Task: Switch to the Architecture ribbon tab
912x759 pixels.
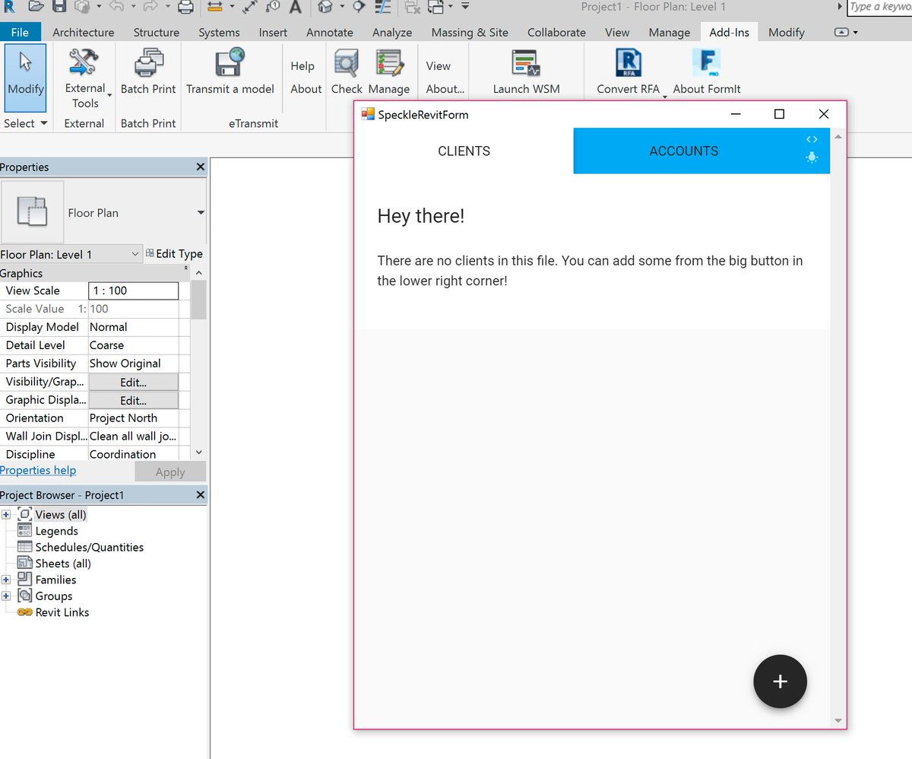Action: point(84,33)
